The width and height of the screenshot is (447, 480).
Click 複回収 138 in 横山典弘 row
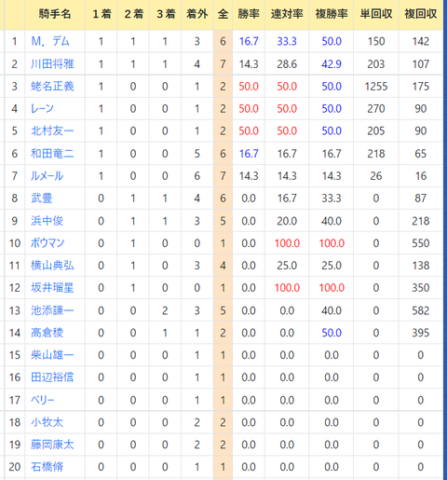(421, 266)
